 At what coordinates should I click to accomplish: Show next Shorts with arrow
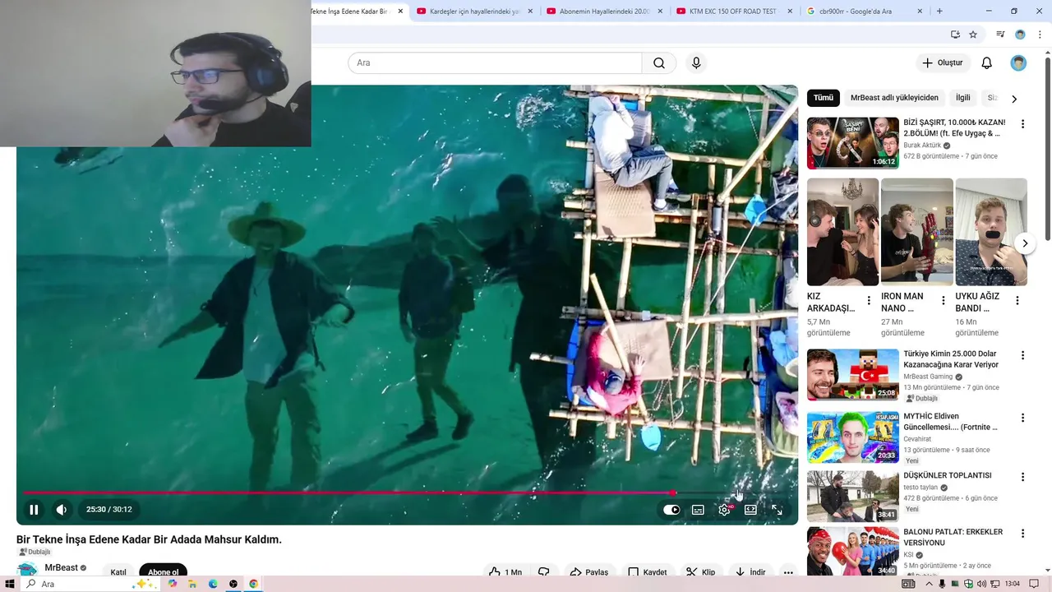click(1025, 243)
